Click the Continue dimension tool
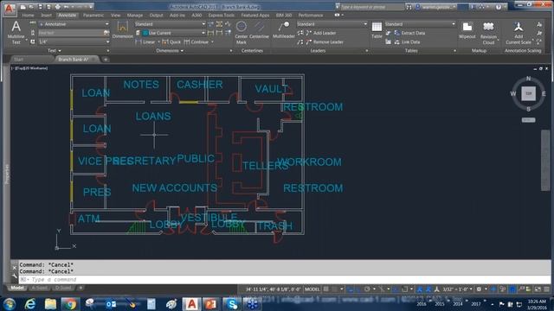 [x=196, y=42]
